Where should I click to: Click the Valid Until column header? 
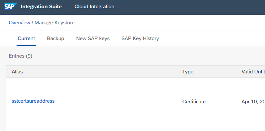click(253, 72)
